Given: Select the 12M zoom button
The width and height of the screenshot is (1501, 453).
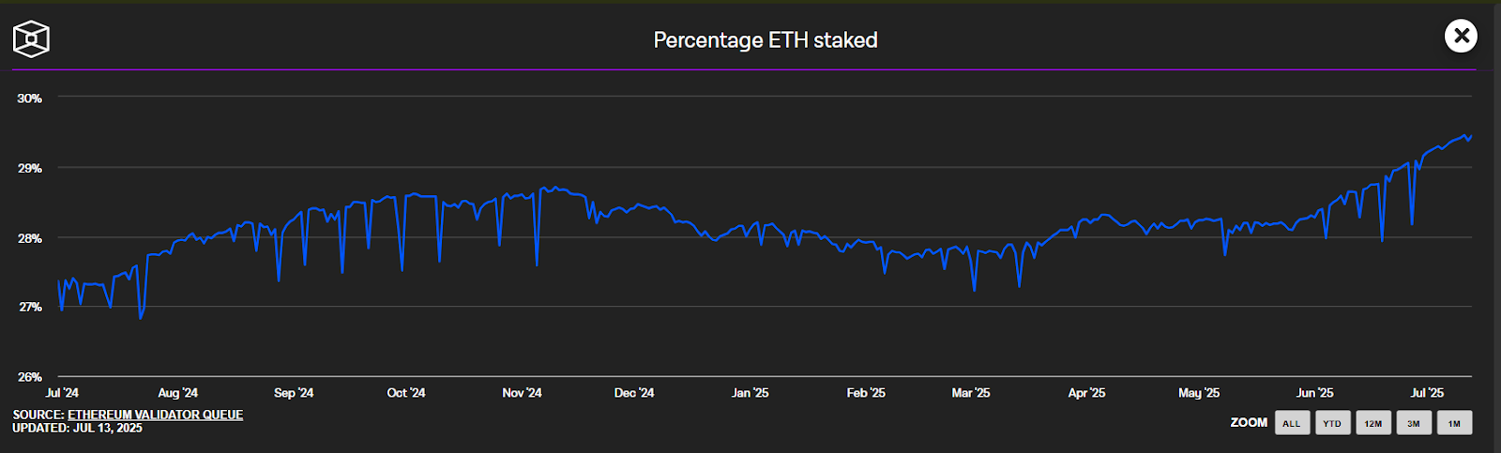Looking at the screenshot, I should (1373, 423).
